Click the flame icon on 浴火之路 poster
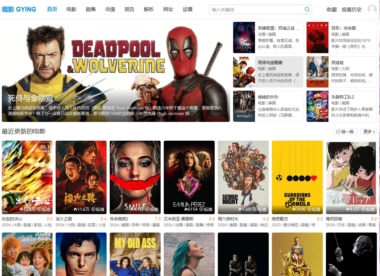The image size is (380, 276). (x=76, y=209)
